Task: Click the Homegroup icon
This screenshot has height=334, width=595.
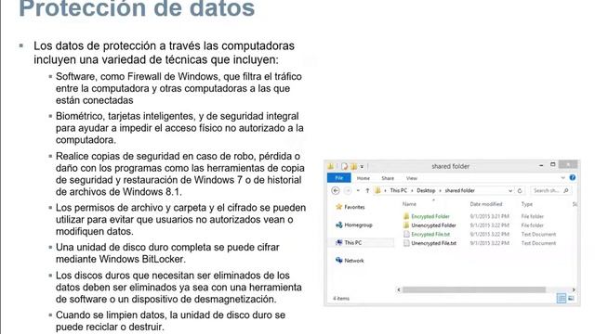Action: (x=338, y=225)
